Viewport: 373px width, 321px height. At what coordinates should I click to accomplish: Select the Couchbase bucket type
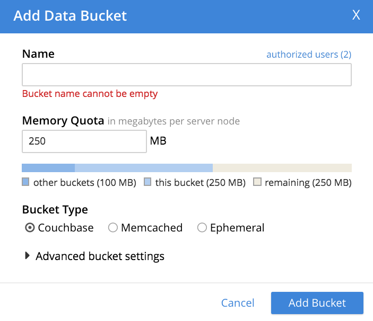pos(30,228)
